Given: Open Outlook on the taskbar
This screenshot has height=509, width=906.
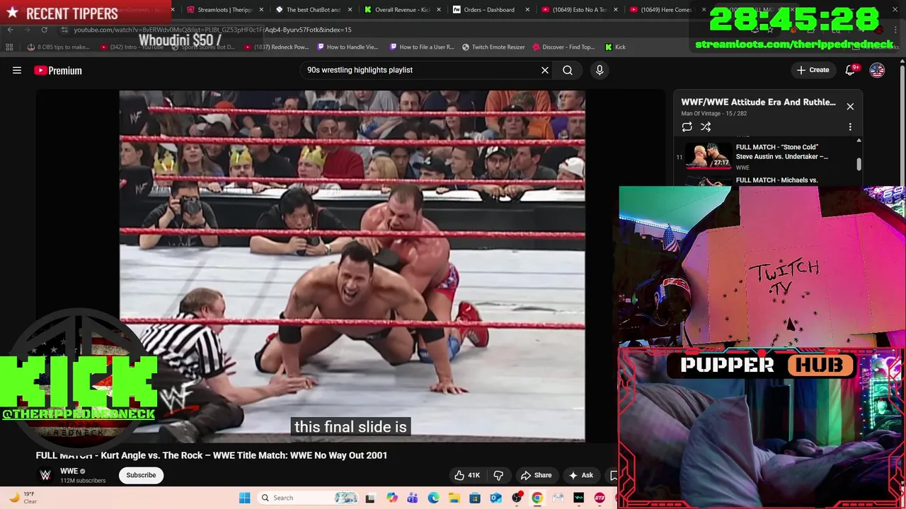Looking at the screenshot, I should pos(495,498).
